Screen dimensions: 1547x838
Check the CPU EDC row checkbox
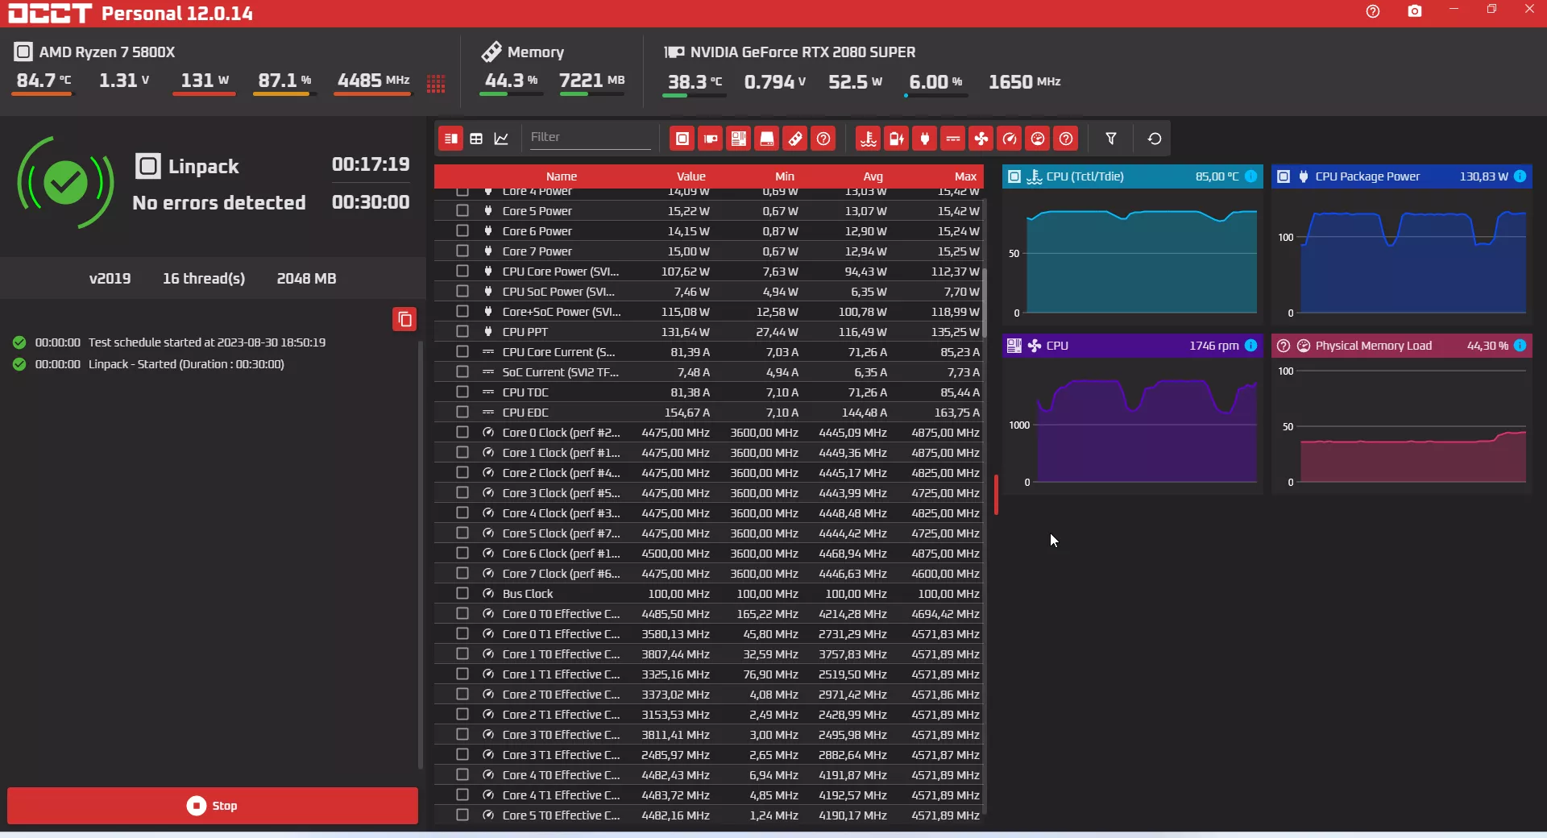pyautogui.click(x=462, y=412)
